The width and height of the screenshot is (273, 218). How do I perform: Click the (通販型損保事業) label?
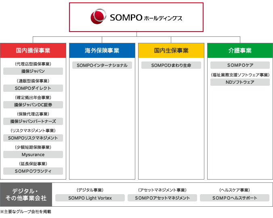point(33,81)
